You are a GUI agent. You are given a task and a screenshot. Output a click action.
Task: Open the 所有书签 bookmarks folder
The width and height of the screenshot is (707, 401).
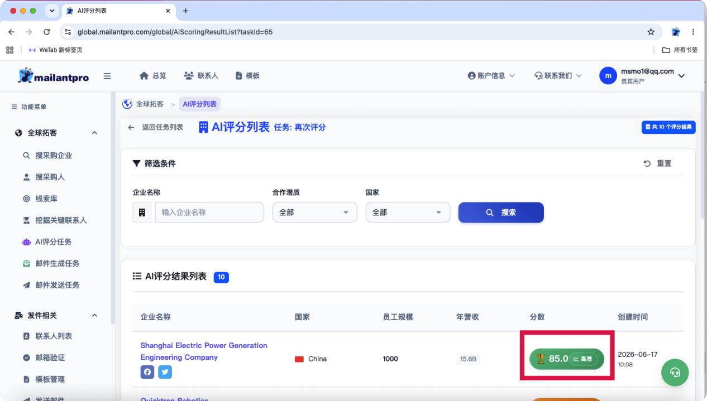(680, 50)
